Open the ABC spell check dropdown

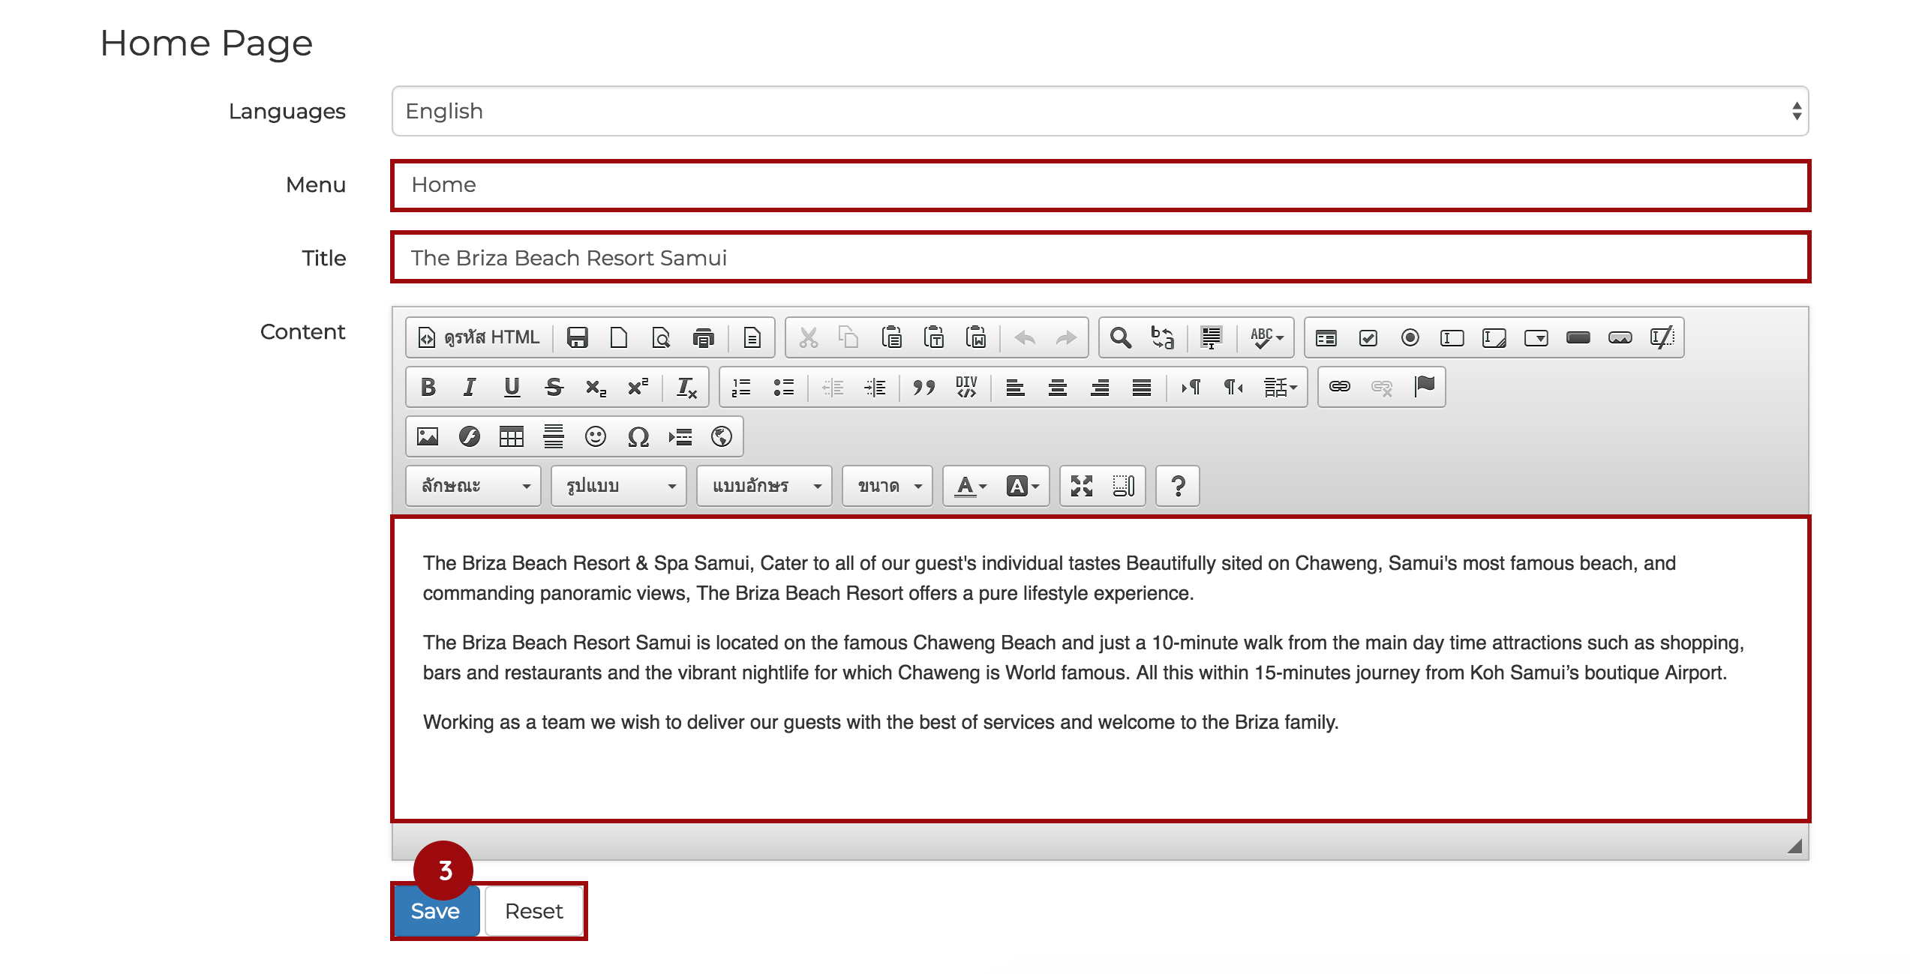tap(1267, 337)
